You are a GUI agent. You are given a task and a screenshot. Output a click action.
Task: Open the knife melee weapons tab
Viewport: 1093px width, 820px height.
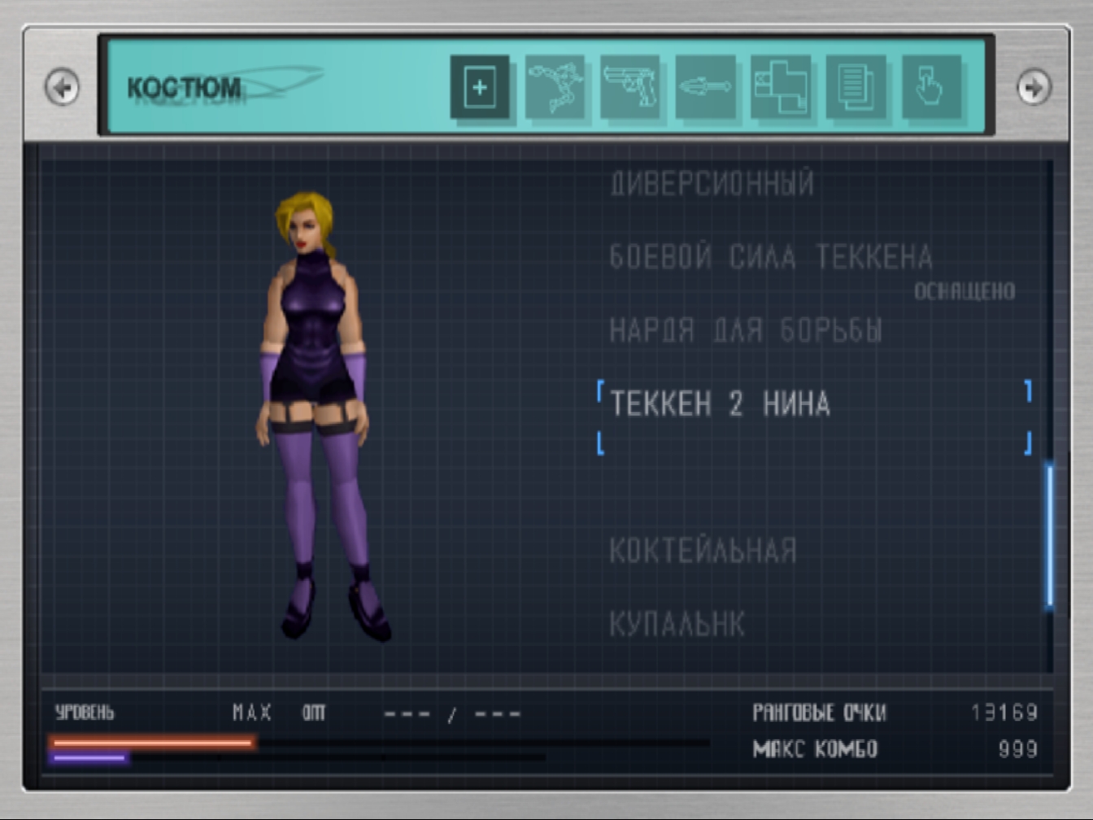point(705,87)
